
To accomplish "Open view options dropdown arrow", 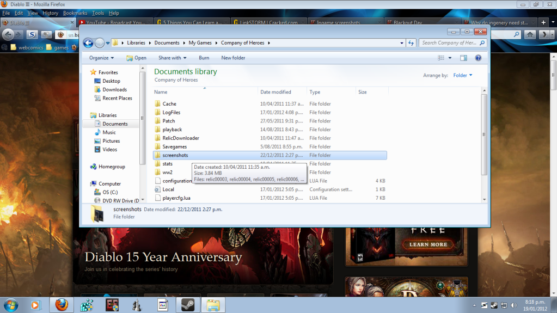I will click(x=450, y=58).
